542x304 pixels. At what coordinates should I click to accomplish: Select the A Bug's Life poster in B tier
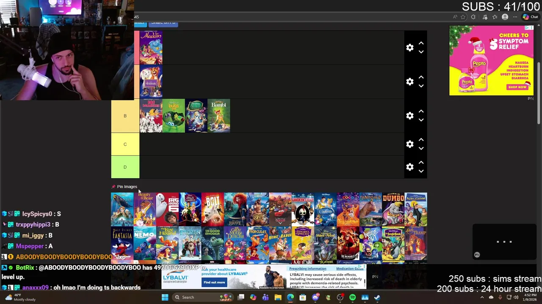pyautogui.click(x=174, y=116)
